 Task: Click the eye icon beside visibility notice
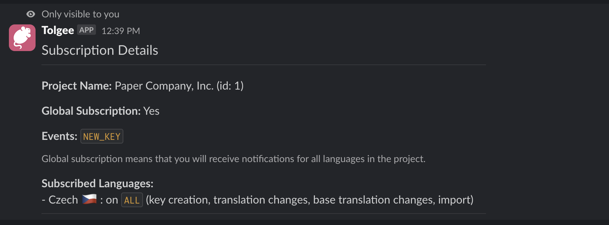31,14
